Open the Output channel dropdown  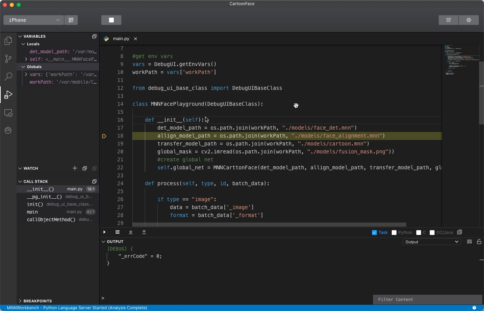click(x=431, y=242)
